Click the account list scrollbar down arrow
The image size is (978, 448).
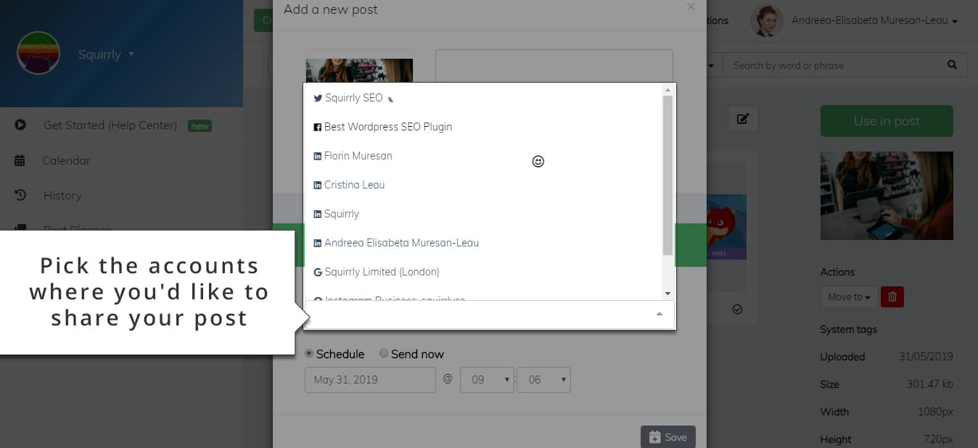[x=668, y=294]
